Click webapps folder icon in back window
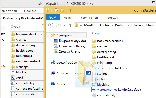The height and width of the screenshot is (98, 156). 13,67
